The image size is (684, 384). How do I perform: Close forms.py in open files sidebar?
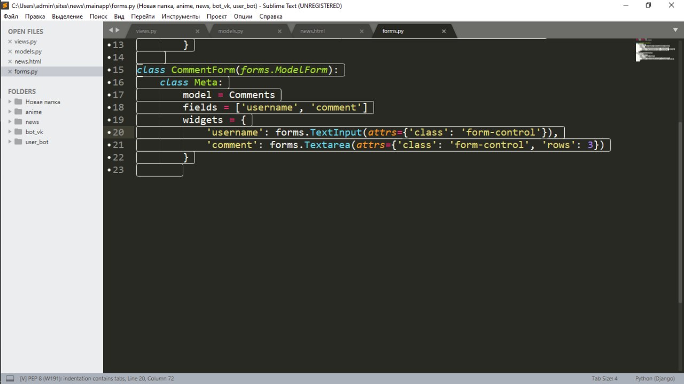pyautogui.click(x=10, y=72)
